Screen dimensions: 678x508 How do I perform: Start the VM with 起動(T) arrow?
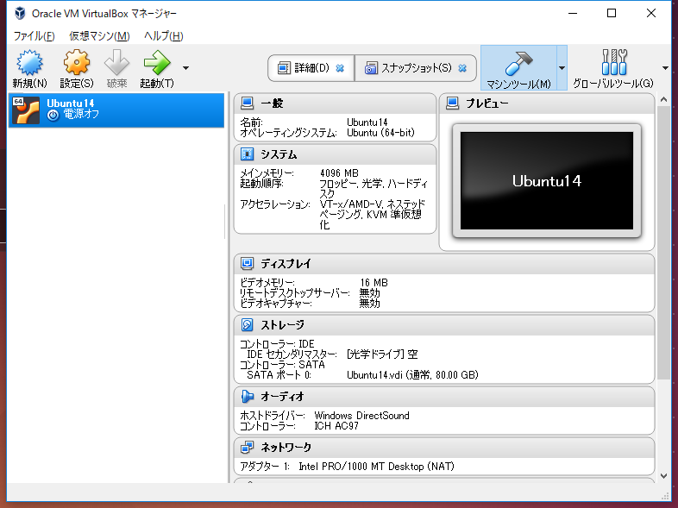157,62
